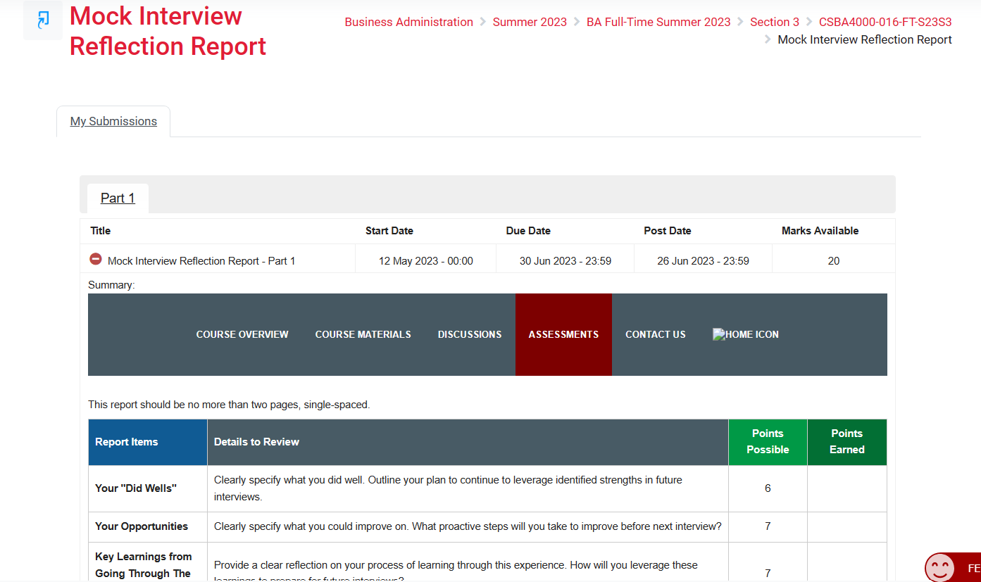The height and width of the screenshot is (582, 981).
Task: Open Contact Us in the navigation bar
Action: pos(656,334)
